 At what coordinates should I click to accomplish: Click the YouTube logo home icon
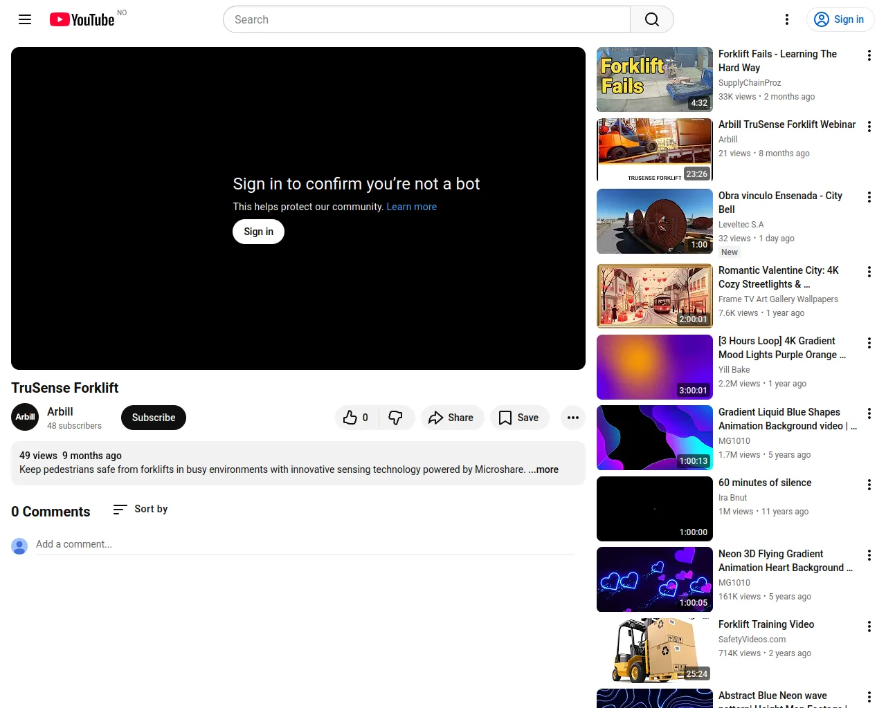(x=82, y=19)
